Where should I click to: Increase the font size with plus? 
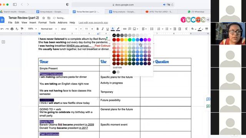click(x=92, y=29)
